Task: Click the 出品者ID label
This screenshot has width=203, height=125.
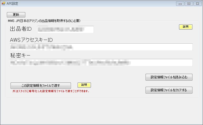Action: [x=21, y=29]
